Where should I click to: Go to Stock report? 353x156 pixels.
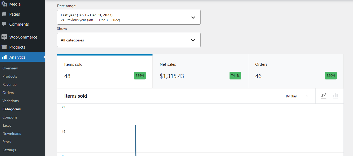tap(7, 142)
